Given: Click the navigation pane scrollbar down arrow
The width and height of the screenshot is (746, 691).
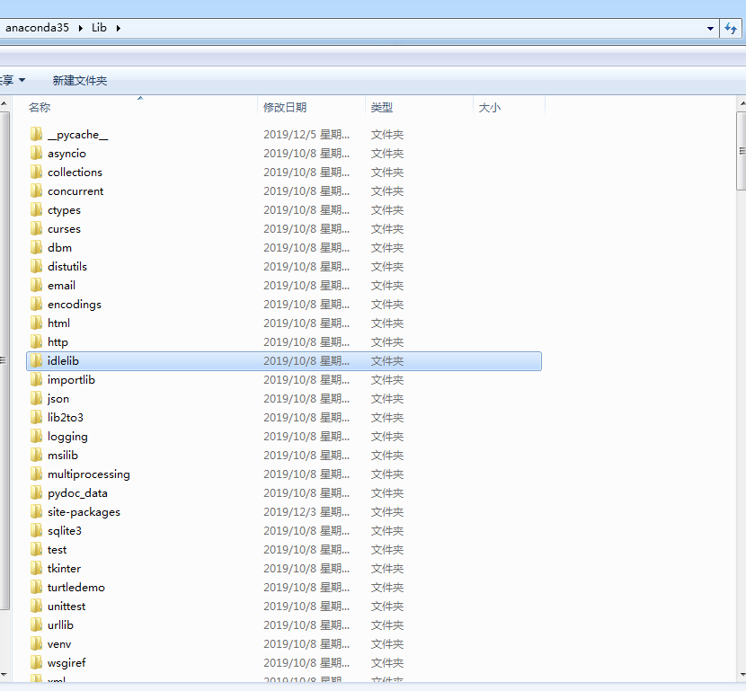Looking at the screenshot, I should [4, 674].
